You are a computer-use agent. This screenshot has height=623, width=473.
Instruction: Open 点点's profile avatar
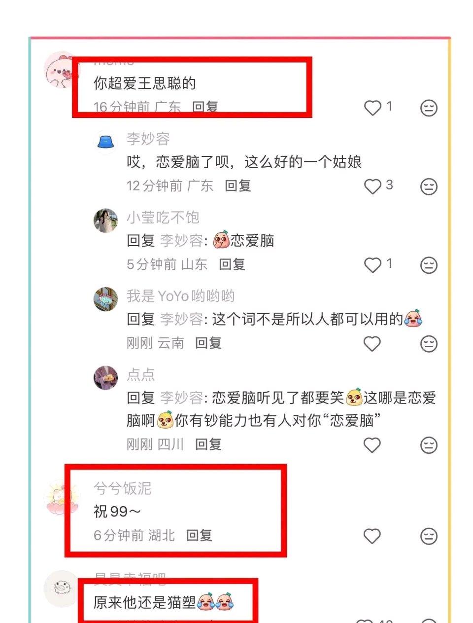106,378
